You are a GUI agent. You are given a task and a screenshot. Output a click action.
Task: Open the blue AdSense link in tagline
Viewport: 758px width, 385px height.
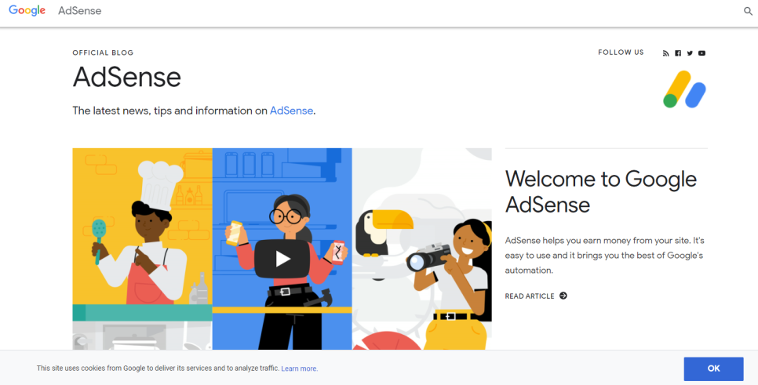[291, 111]
